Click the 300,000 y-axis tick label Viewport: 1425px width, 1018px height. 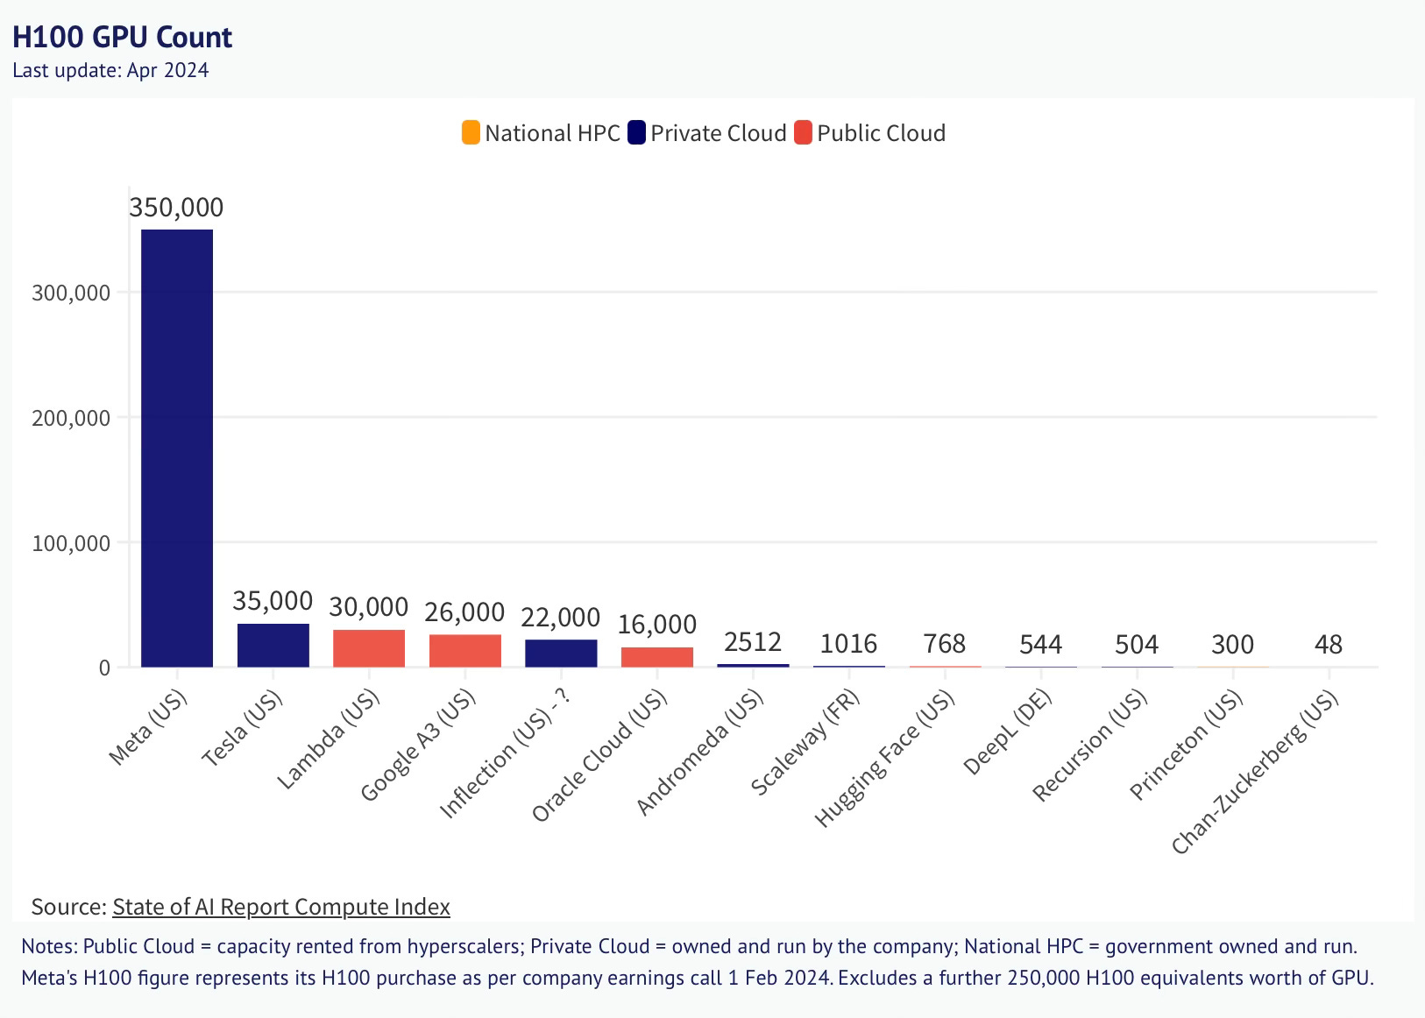(x=71, y=293)
